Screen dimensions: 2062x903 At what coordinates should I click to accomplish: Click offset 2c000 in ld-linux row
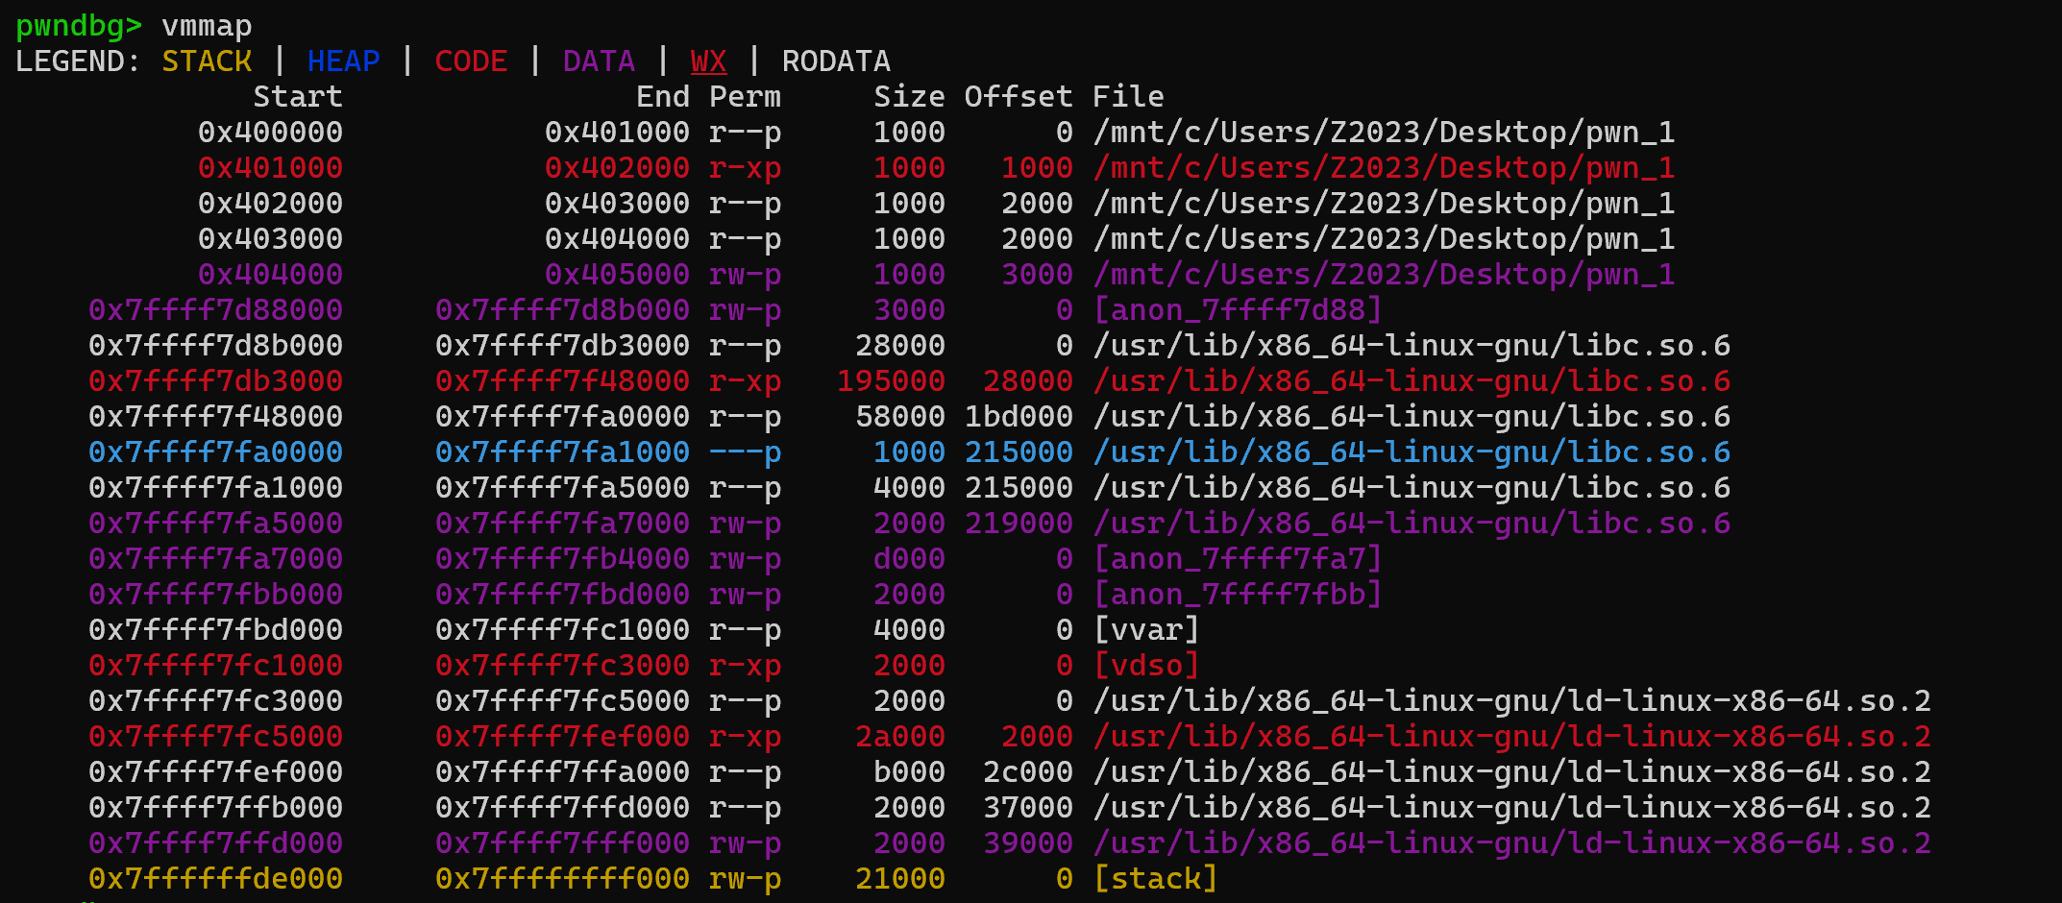1028,772
